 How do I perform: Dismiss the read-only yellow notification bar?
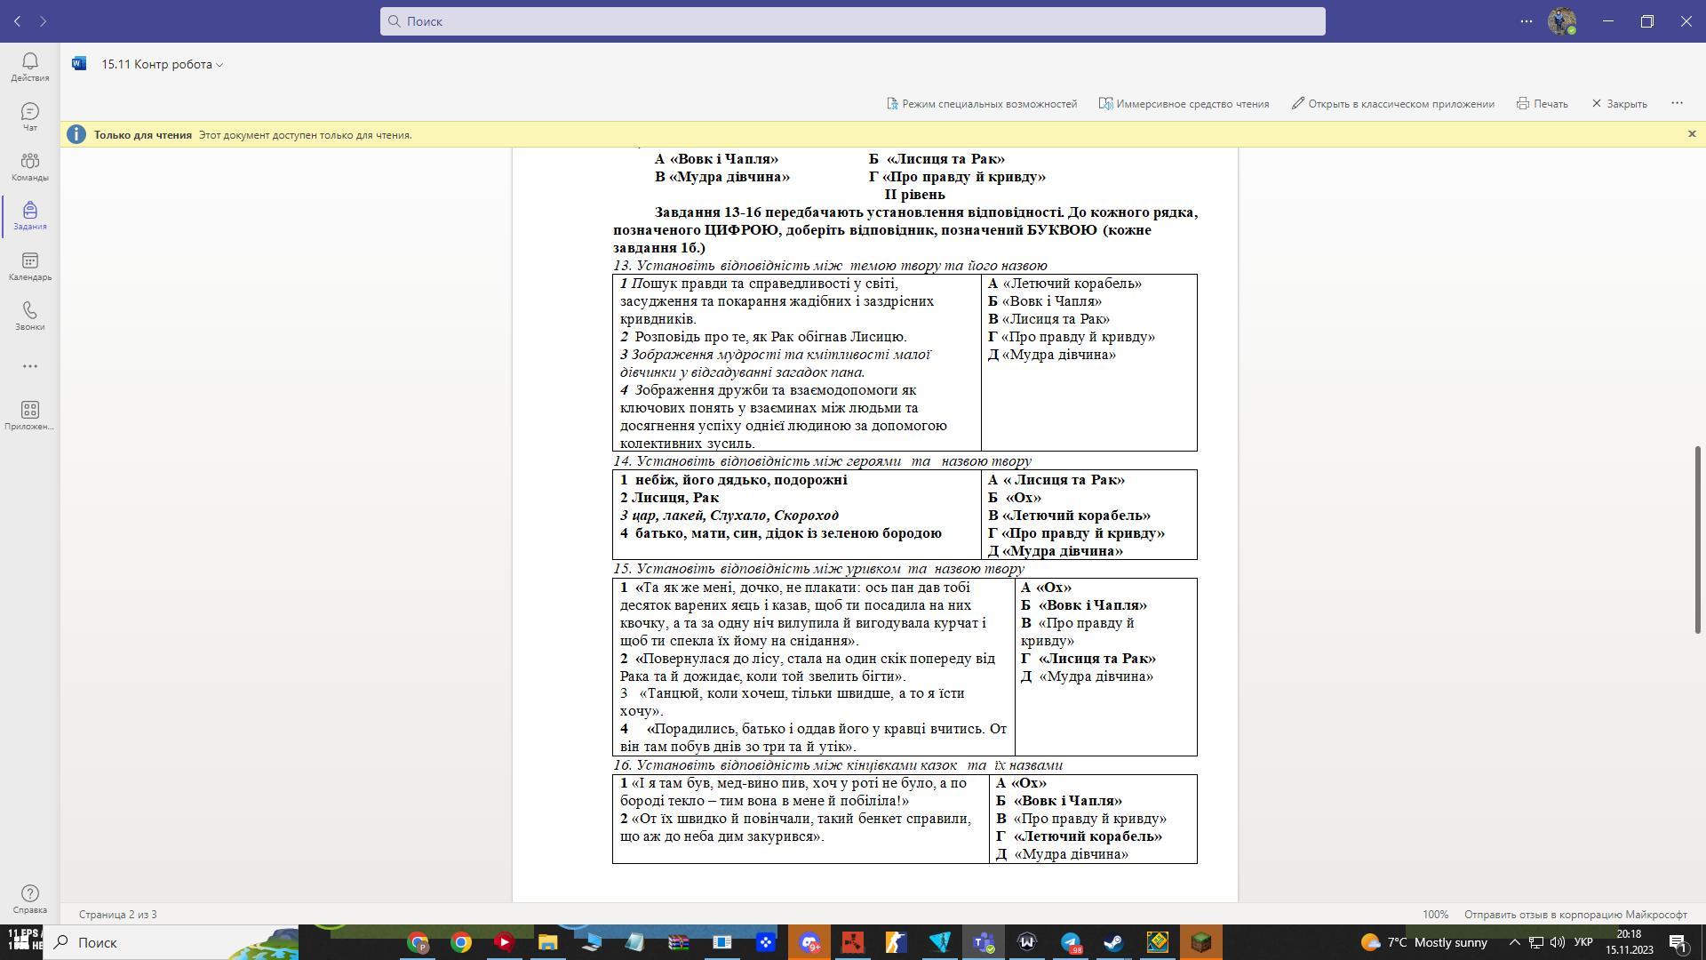point(1692,134)
